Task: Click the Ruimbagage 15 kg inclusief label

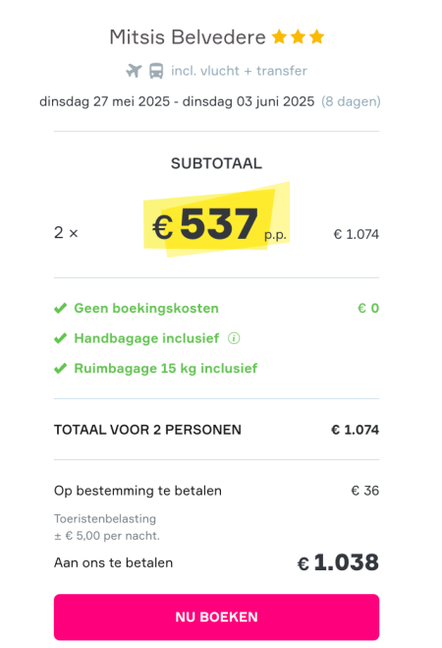Action: [x=165, y=368]
